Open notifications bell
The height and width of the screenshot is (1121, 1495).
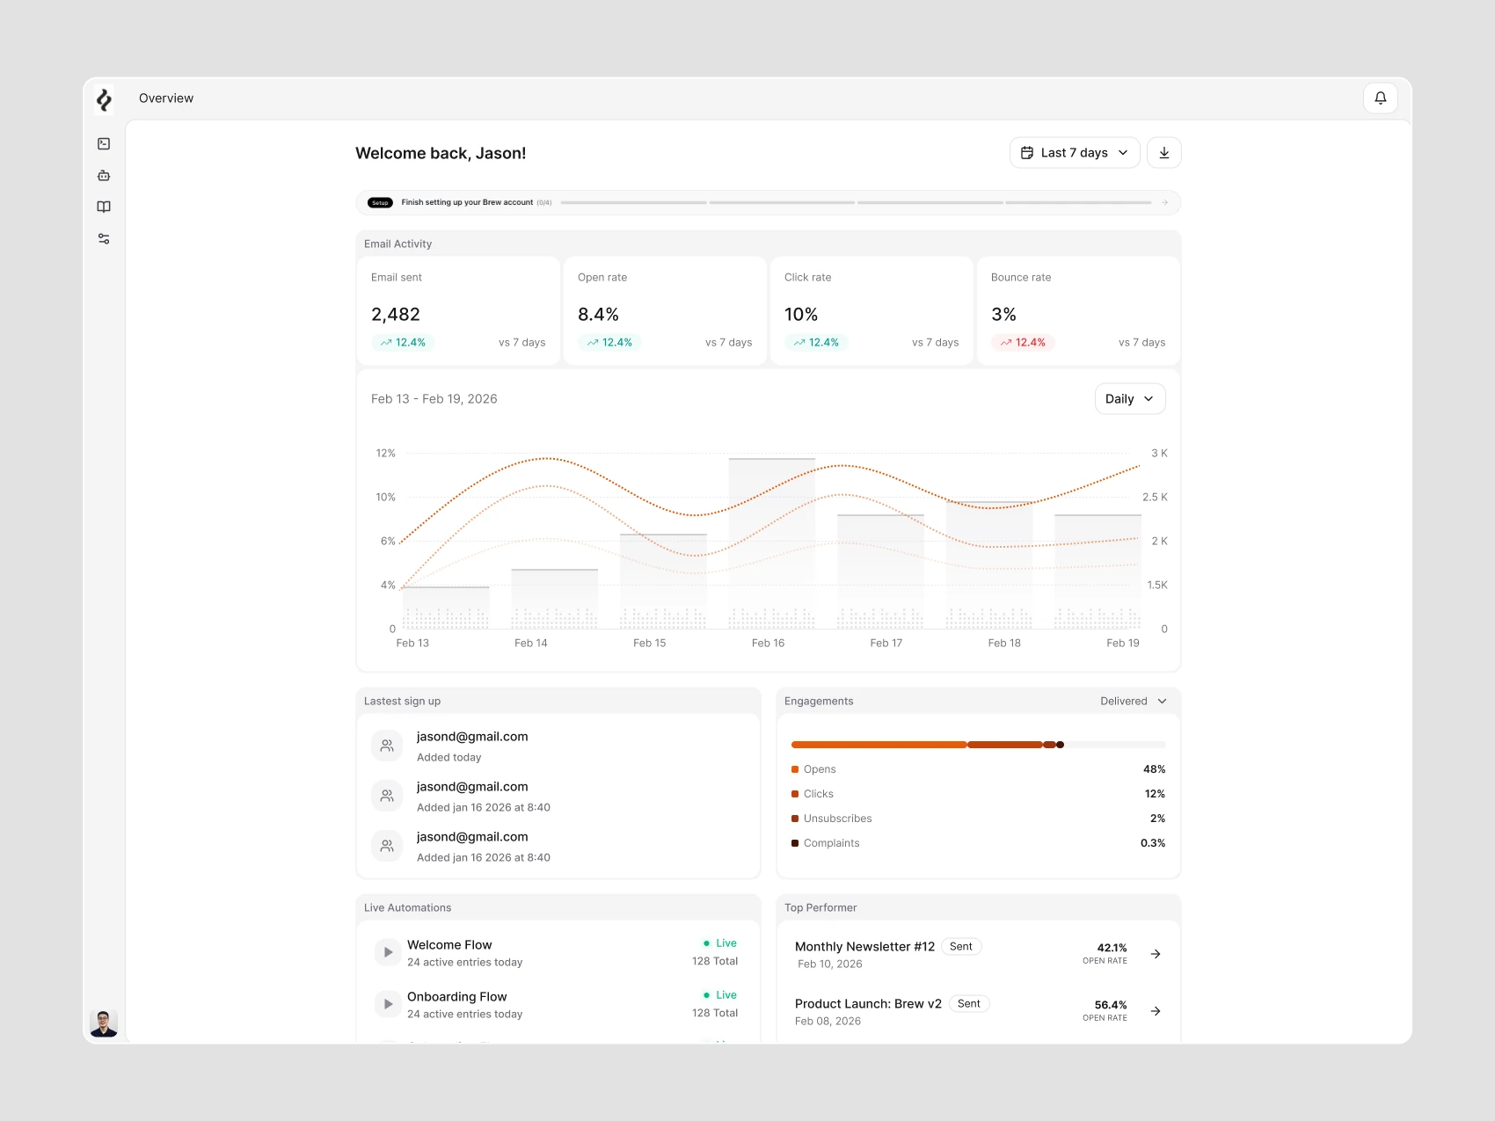coord(1381,98)
